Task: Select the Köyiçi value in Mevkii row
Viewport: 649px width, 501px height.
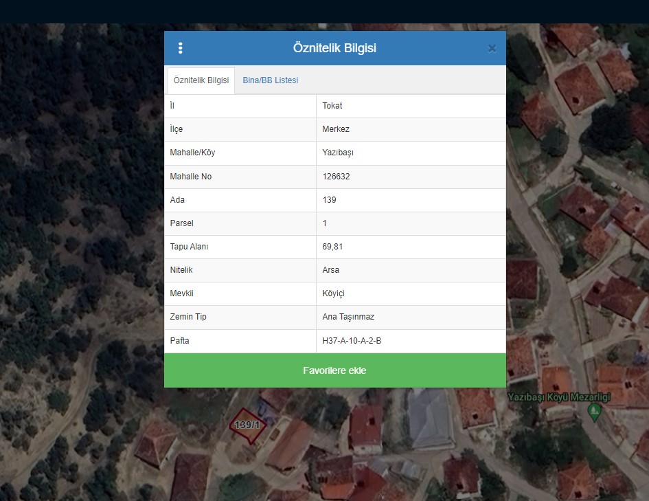Action: [333, 293]
